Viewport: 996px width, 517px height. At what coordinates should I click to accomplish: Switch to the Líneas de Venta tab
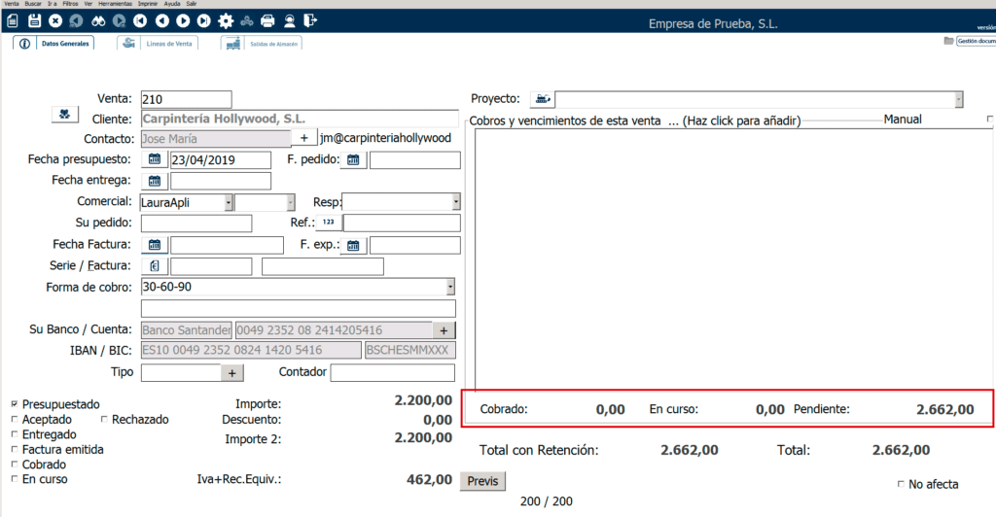pos(159,44)
